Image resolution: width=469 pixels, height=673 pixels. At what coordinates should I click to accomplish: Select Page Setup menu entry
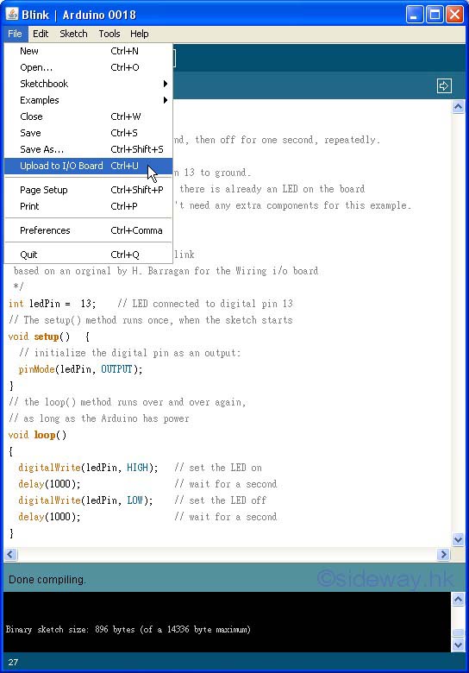tap(88, 190)
